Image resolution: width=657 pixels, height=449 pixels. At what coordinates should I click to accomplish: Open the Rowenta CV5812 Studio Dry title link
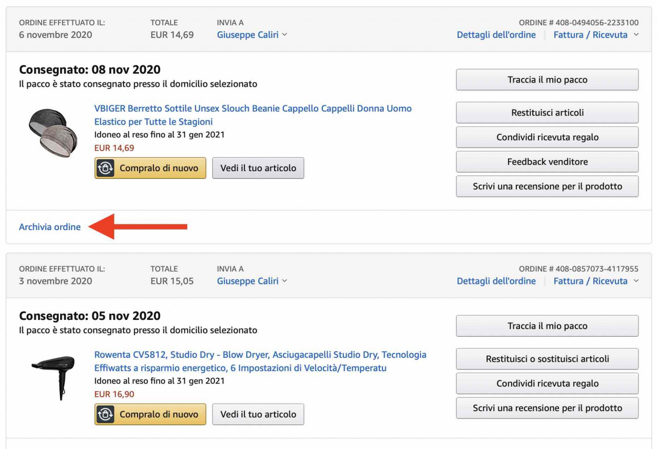260,361
